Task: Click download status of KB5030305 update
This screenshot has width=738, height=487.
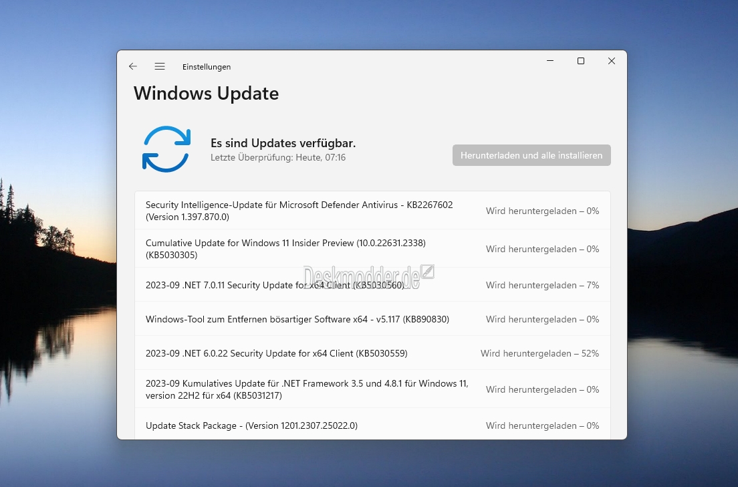Action: coord(542,249)
